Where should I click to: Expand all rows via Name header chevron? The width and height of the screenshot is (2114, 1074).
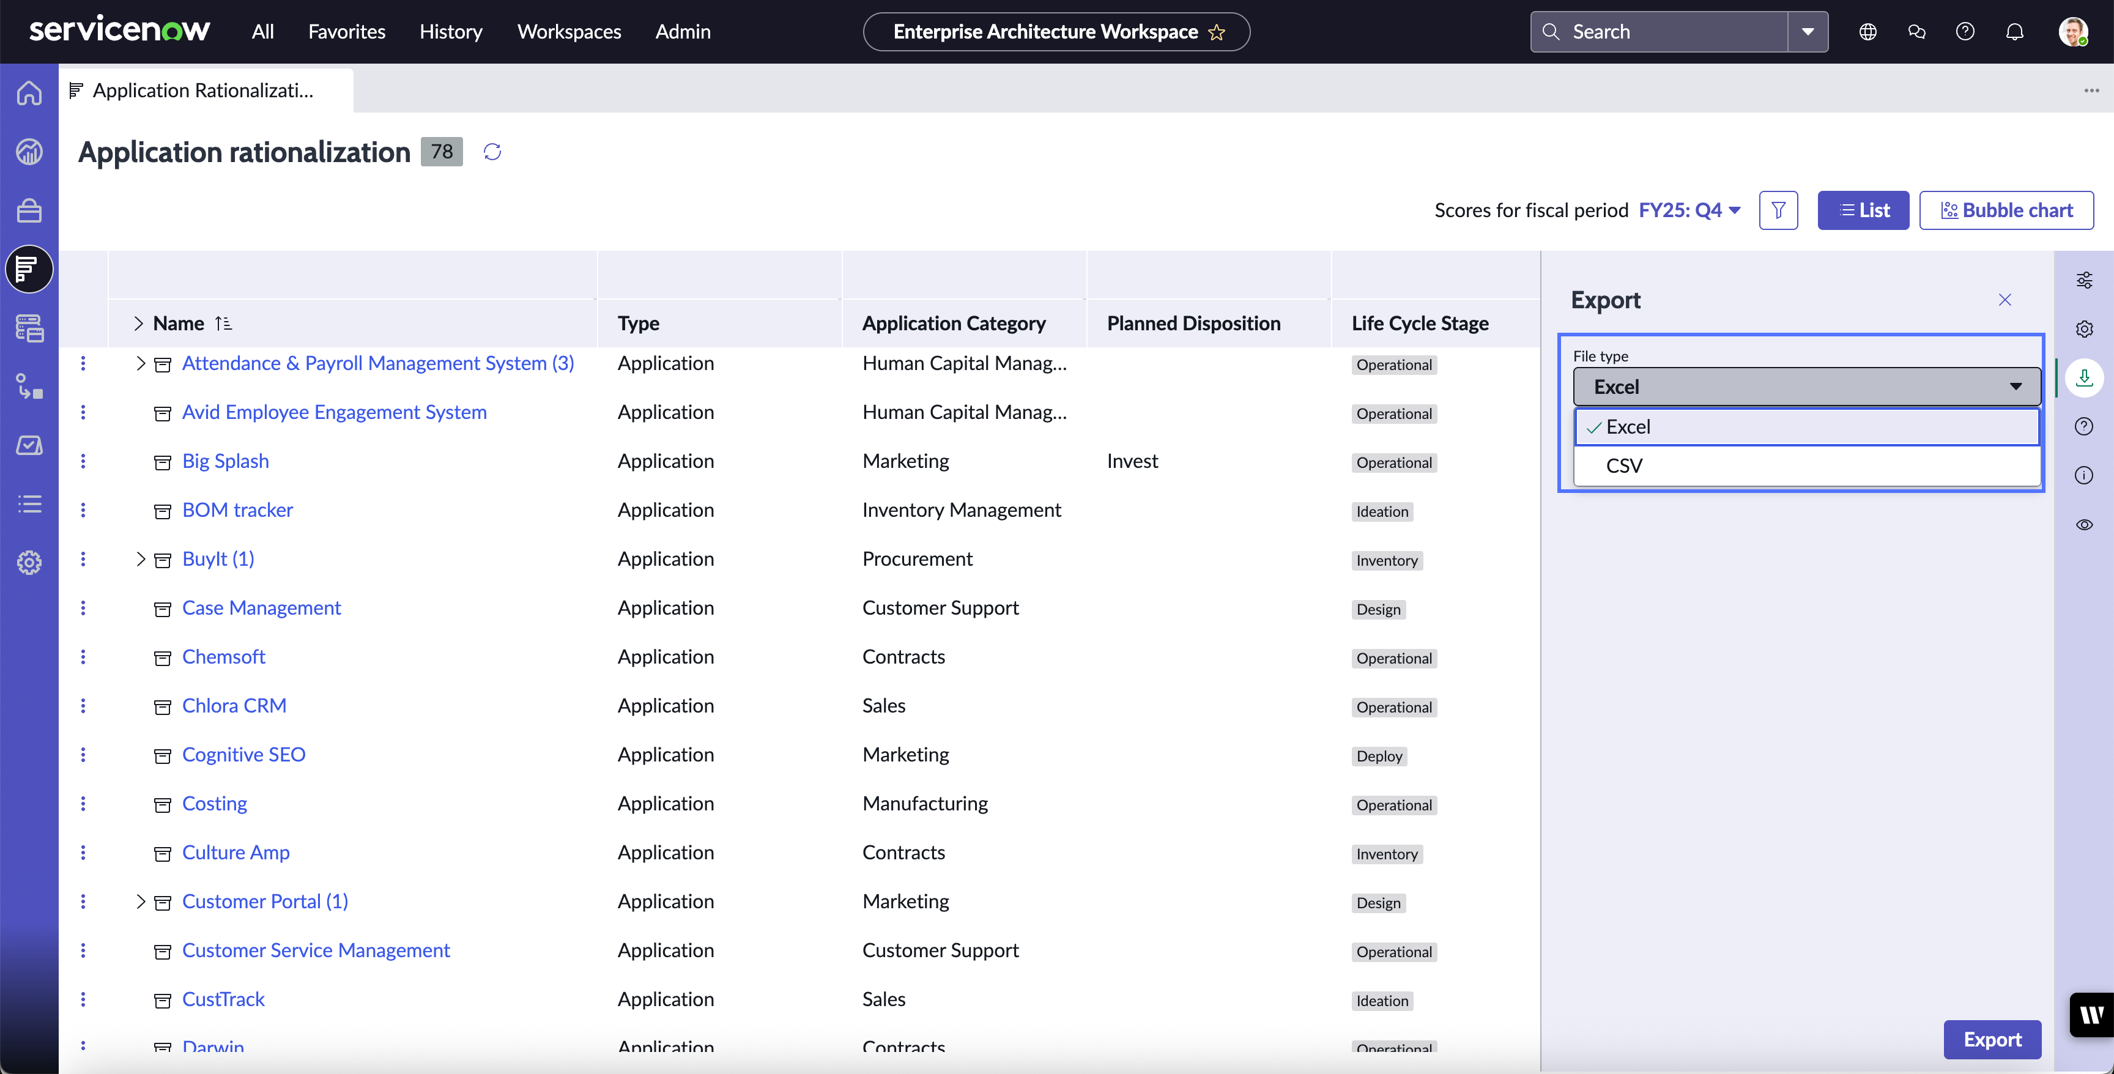pos(139,324)
